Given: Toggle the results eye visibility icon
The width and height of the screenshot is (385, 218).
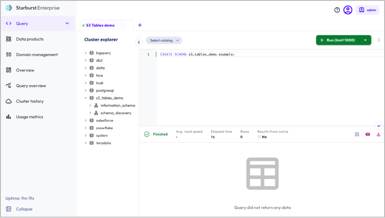Looking at the screenshot, I should tap(367, 134).
